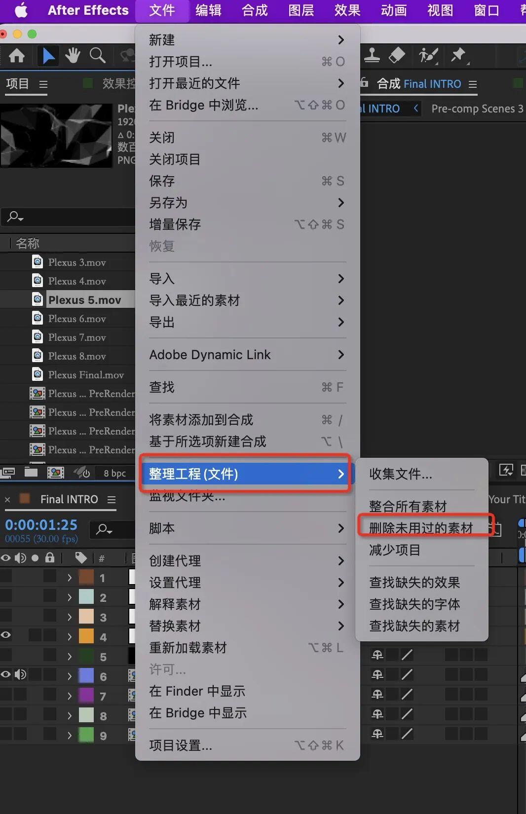Image resolution: width=526 pixels, height=814 pixels.
Task: Open the 文件 menu in menu bar
Action: click(162, 10)
